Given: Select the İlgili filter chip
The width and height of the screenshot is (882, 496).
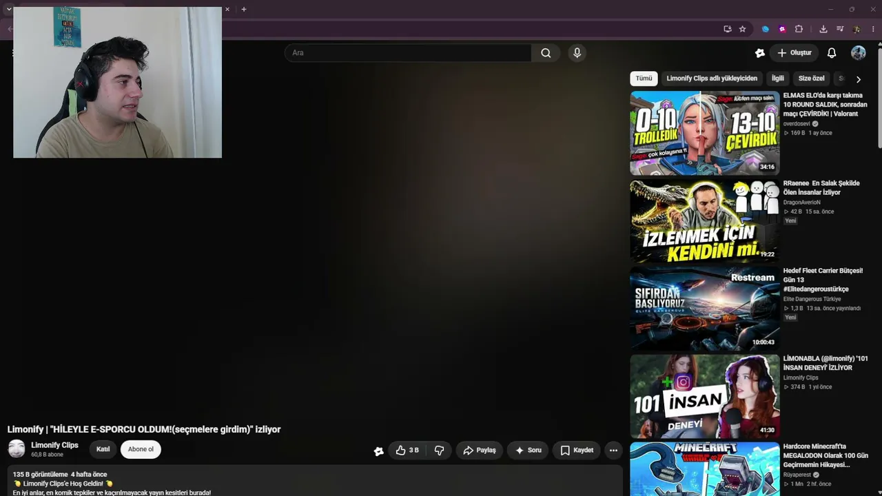Looking at the screenshot, I should click(x=778, y=79).
